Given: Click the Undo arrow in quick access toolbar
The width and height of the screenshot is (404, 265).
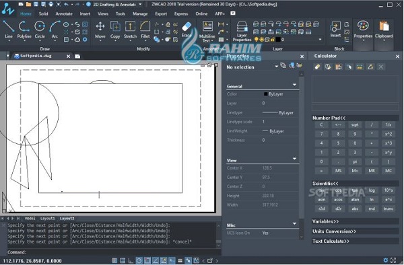Looking at the screenshot, I should pos(66,4).
